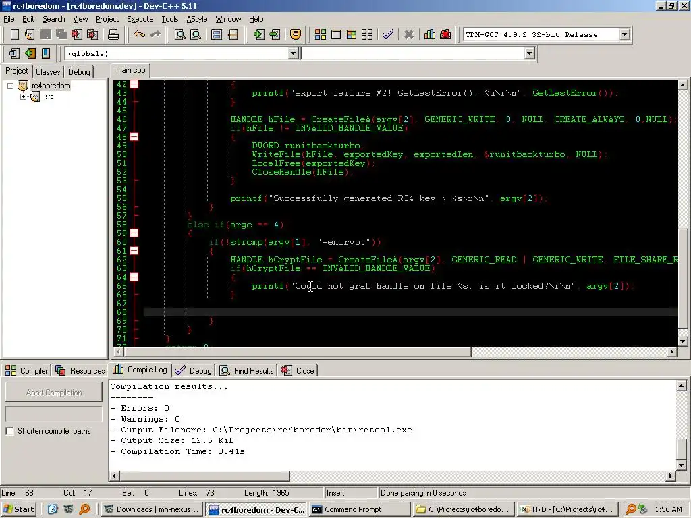Switch to the left panel Debug tab
The width and height of the screenshot is (691, 518).
[x=79, y=71]
